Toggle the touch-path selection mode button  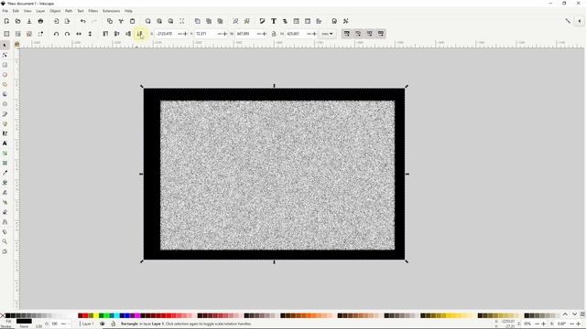click(x=40, y=34)
